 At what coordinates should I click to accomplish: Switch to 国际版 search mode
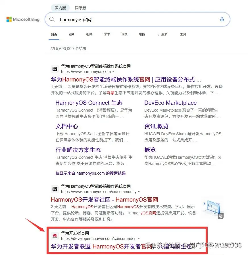click(x=81, y=8)
